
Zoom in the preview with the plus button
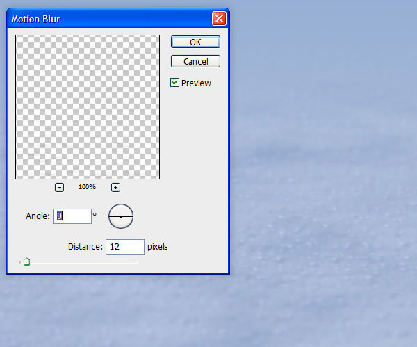click(115, 187)
